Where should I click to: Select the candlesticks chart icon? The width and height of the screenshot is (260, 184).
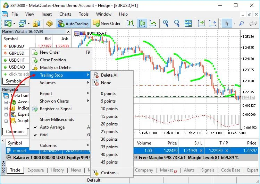[x=142, y=23]
